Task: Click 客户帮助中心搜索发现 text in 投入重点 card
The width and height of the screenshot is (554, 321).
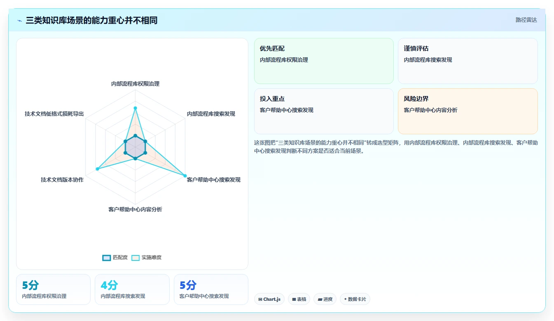Action: coord(286,110)
